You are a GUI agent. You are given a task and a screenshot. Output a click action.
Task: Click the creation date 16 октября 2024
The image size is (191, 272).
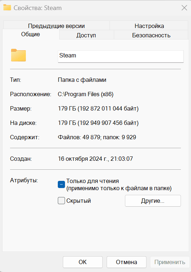click(80, 159)
